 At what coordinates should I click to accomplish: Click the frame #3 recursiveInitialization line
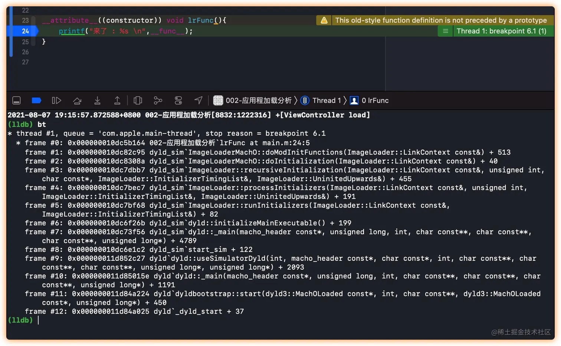(x=285, y=174)
